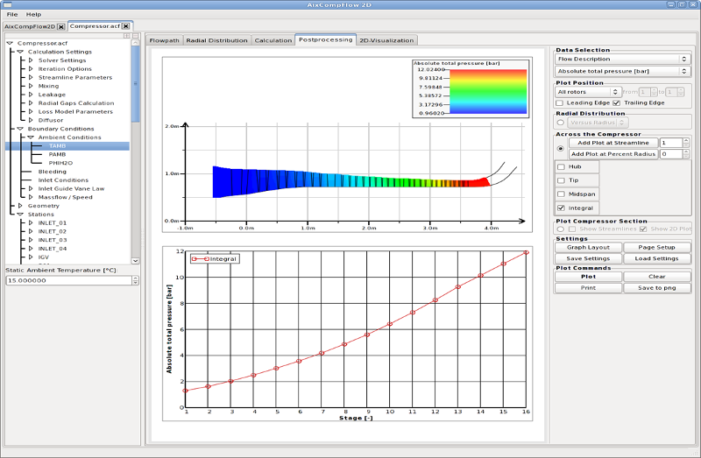This screenshot has height=458, width=701.
Task: Expand the Solver Settings tree node
Action: pyautogui.click(x=31, y=60)
